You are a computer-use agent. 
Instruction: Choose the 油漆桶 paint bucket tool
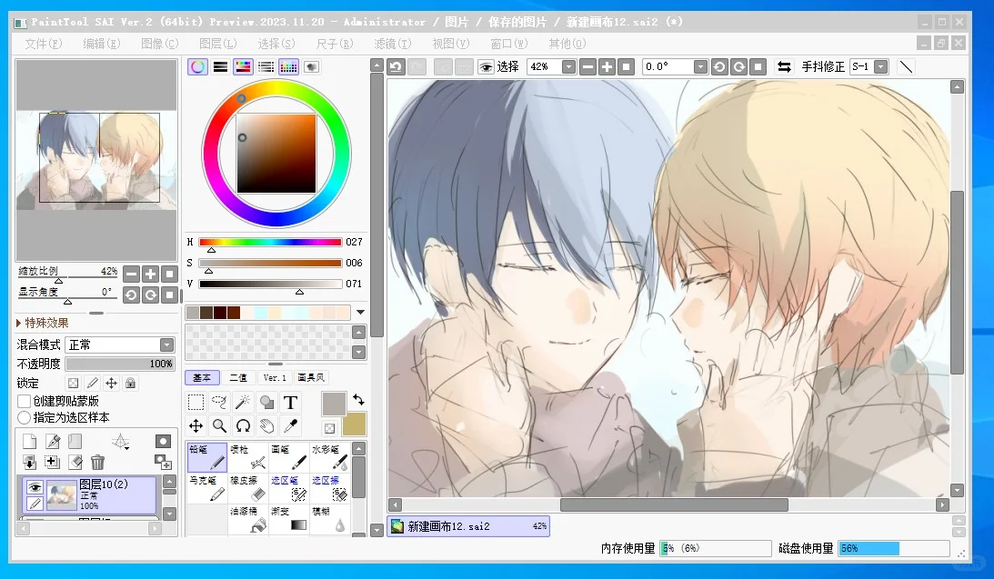pos(248,519)
